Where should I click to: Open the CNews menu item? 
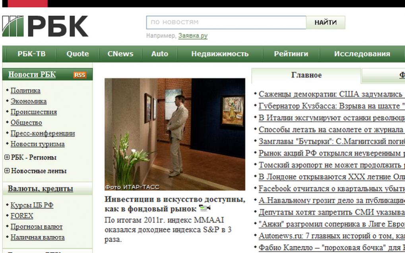120,54
